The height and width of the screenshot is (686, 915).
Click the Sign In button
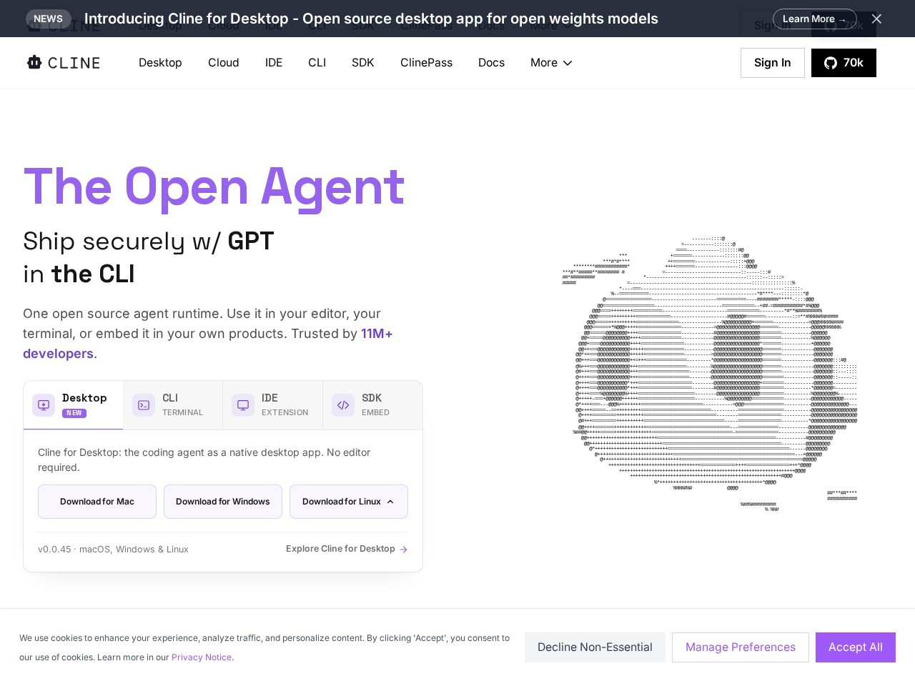(x=773, y=63)
